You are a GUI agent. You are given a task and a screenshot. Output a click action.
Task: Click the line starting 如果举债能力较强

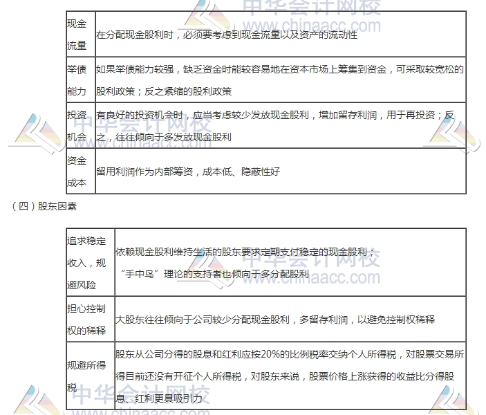(x=279, y=69)
